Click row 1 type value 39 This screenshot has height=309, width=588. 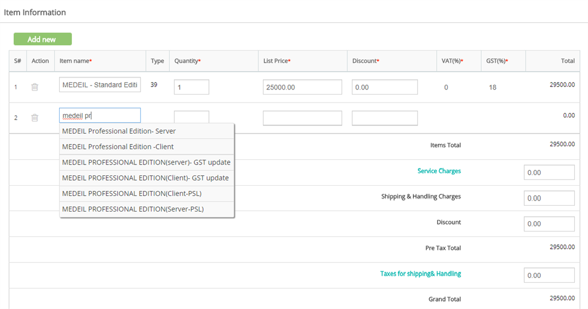click(x=154, y=85)
